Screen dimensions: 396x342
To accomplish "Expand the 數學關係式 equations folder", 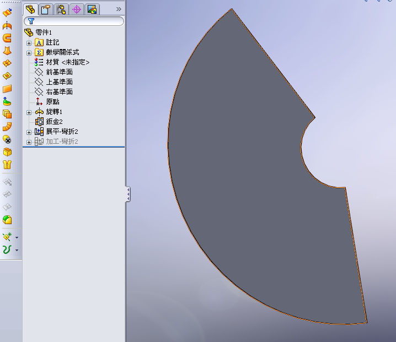I will coord(29,53).
